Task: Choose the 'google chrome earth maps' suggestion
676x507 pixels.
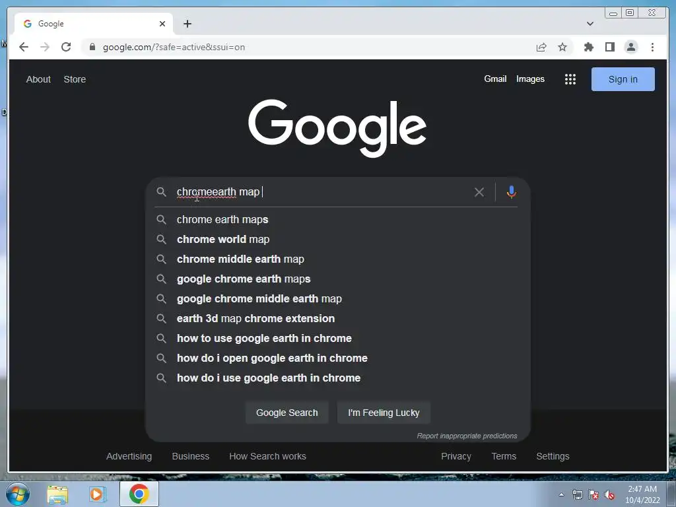Action: click(x=337, y=279)
